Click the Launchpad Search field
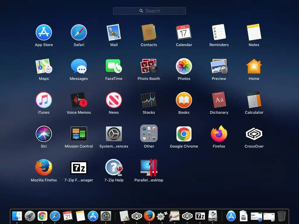 pyautogui.click(x=149, y=11)
